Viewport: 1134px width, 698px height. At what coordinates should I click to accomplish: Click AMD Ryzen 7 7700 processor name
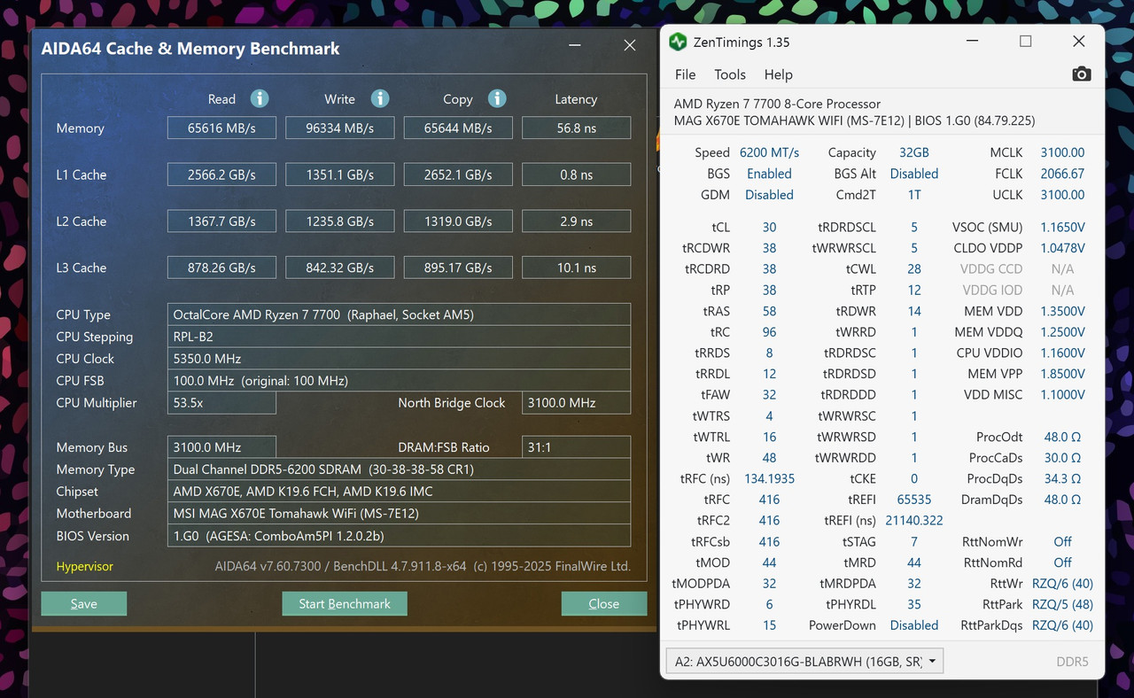click(777, 104)
